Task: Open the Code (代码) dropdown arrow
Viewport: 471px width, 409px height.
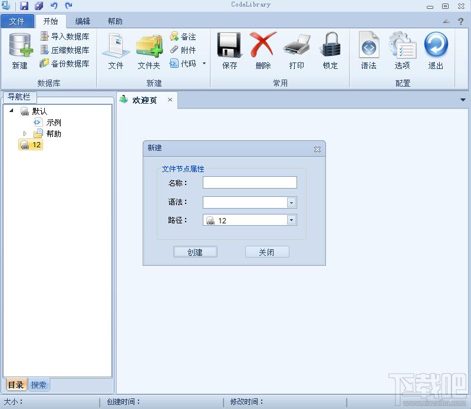Action: [x=205, y=64]
